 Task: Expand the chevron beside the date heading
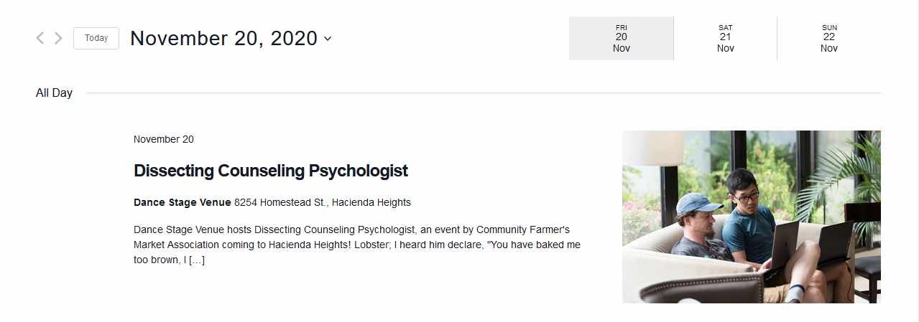328,39
